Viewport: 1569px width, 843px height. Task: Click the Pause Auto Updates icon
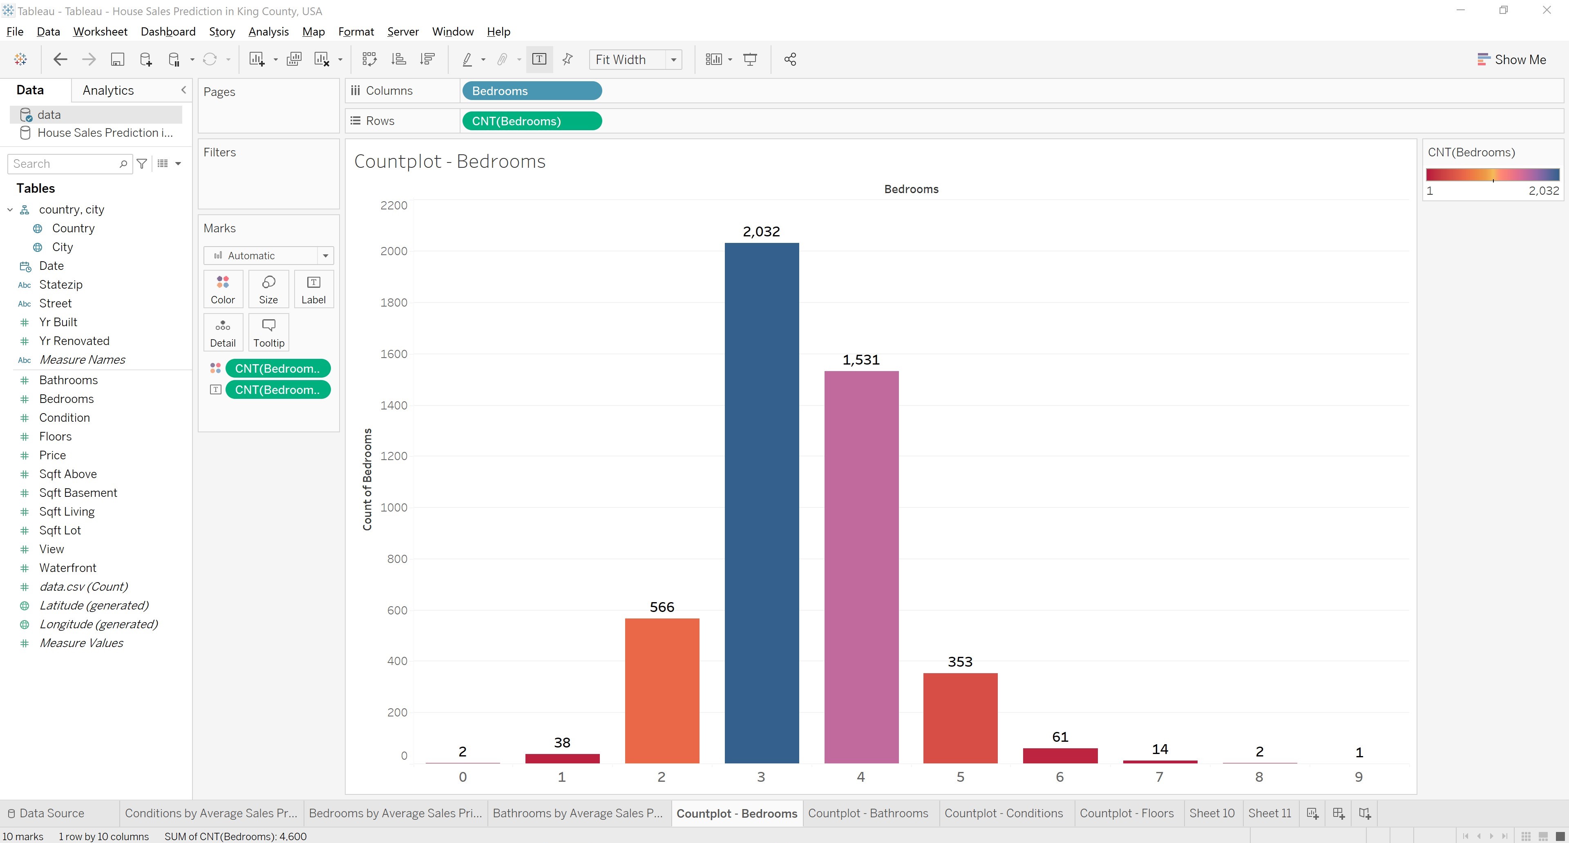pyautogui.click(x=174, y=59)
